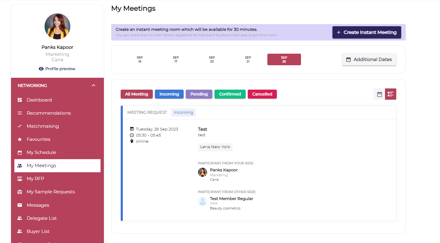Viewport: 440px width, 243px height.
Task: Select the Sep 21 date tab
Action: tap(248, 59)
